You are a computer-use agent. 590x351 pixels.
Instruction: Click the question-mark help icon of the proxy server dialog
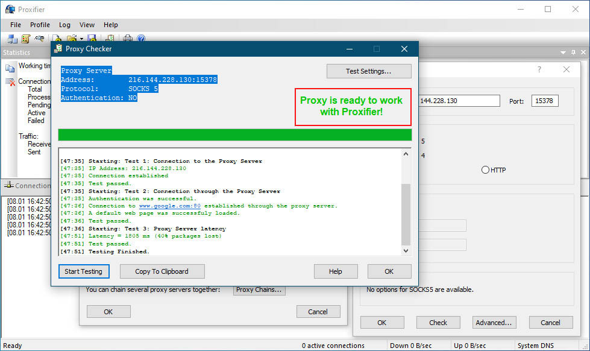[539, 69]
